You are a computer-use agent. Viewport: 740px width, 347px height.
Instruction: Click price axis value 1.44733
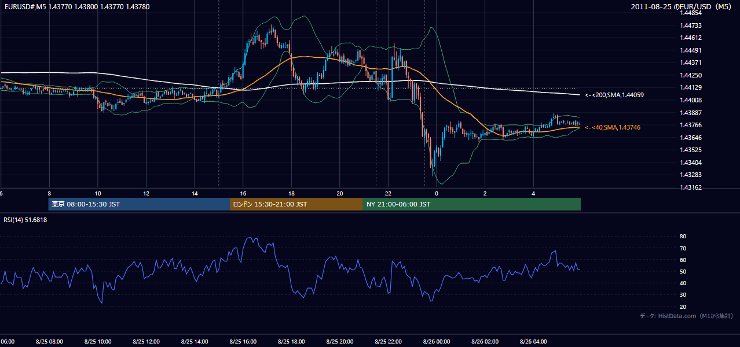tap(691, 25)
